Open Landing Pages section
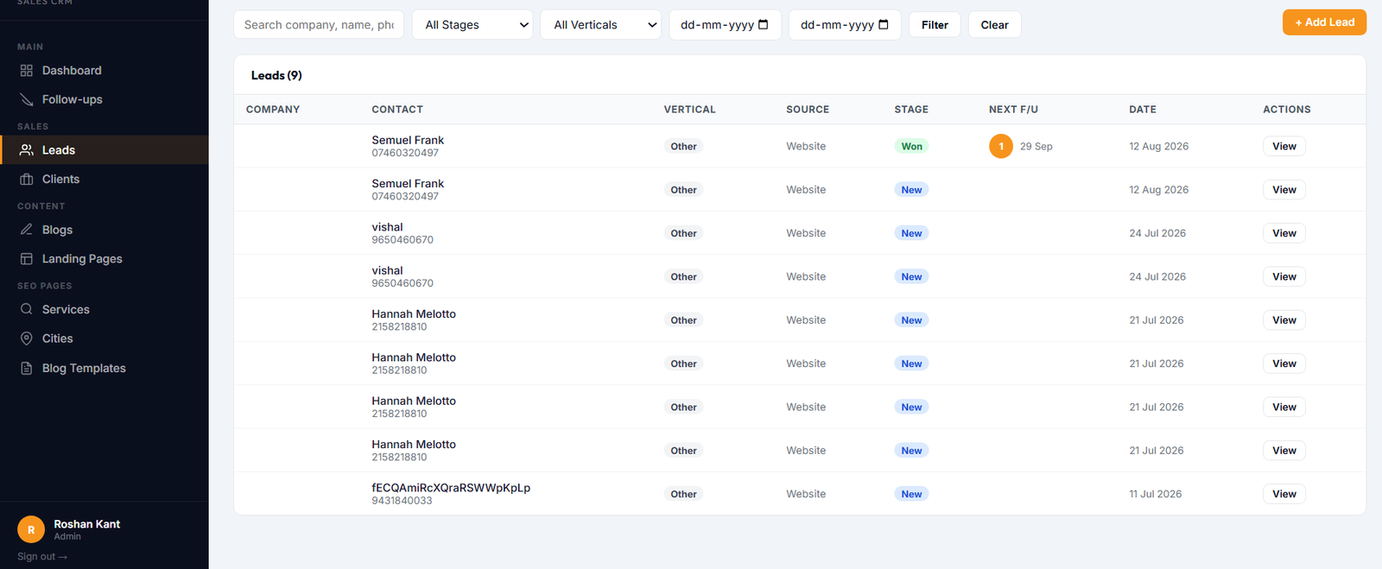This screenshot has height=569, width=1382. (104, 259)
